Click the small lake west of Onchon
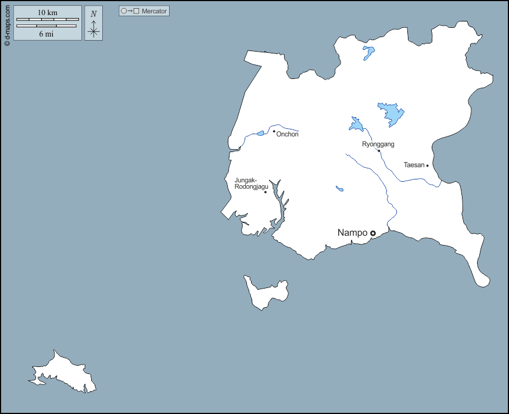This screenshot has width=509, height=414. coord(260,134)
